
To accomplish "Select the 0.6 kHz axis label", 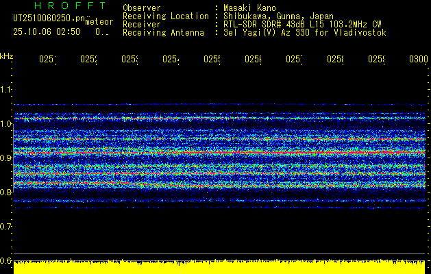I will pos(5,260).
